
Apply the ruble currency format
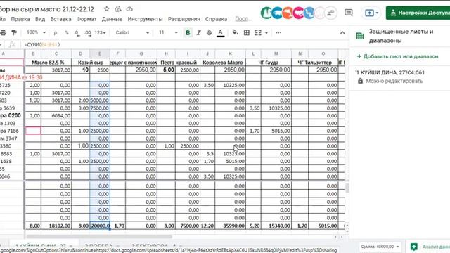click(x=56, y=33)
